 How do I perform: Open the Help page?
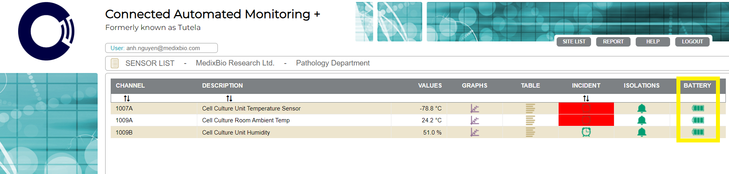(653, 42)
